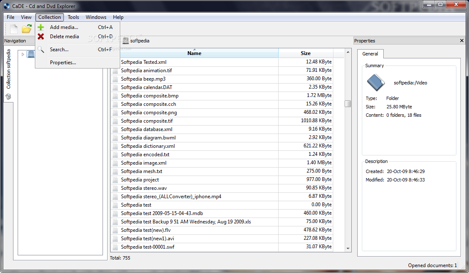Viewport: 469px width, 273px height.
Task: Click the Total: 755 status text
Action: 120,258
